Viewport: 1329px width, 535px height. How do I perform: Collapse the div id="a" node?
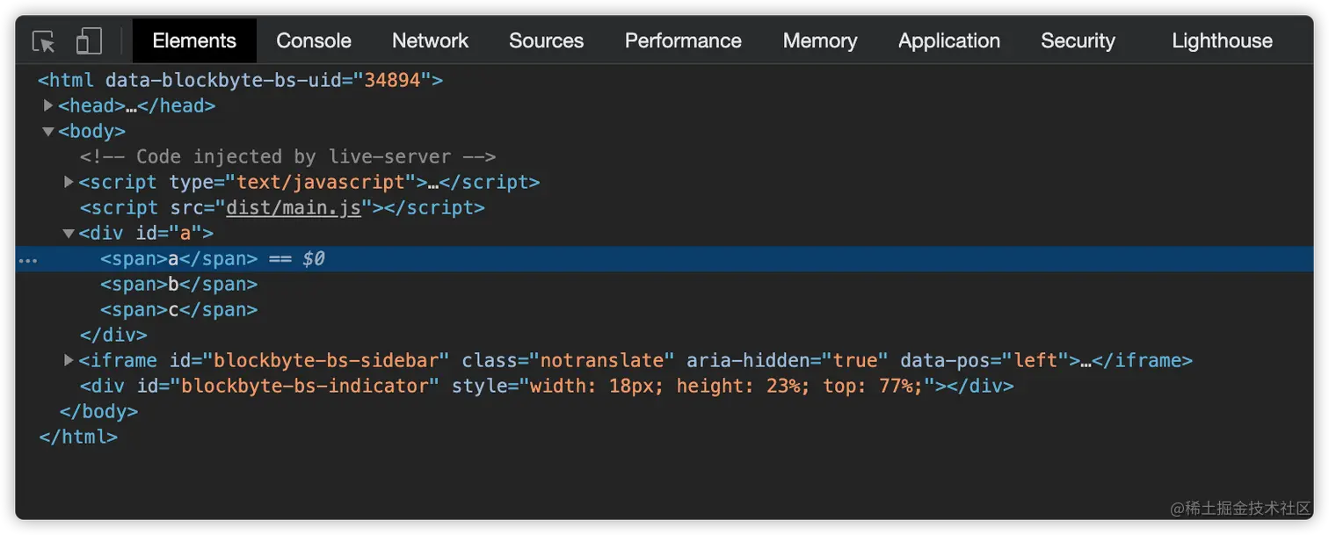click(69, 234)
